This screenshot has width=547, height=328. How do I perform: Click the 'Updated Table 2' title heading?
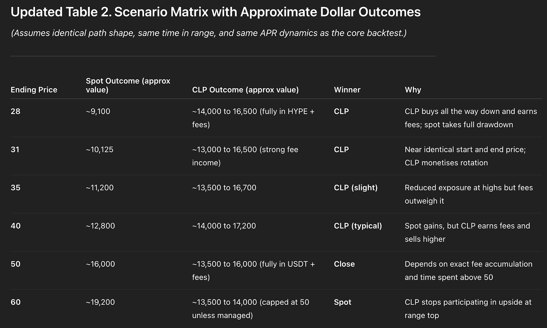215,12
